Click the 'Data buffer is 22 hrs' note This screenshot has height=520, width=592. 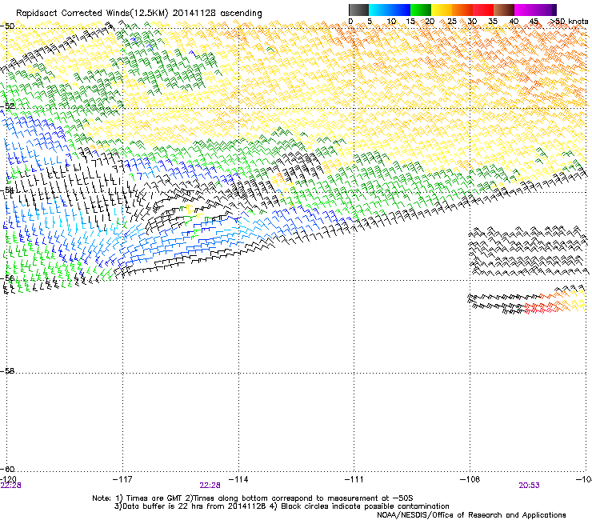[x=282, y=506]
